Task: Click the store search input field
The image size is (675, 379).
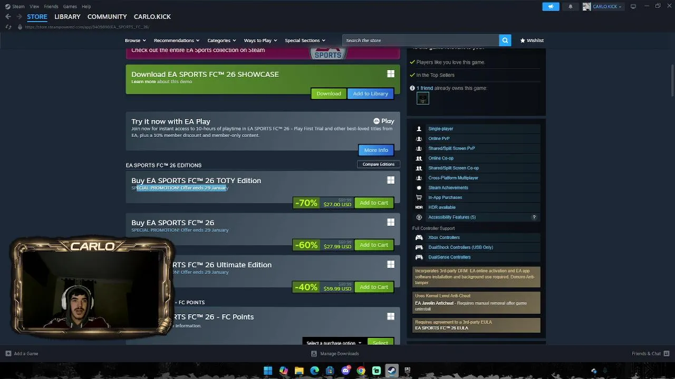Action: point(421,41)
